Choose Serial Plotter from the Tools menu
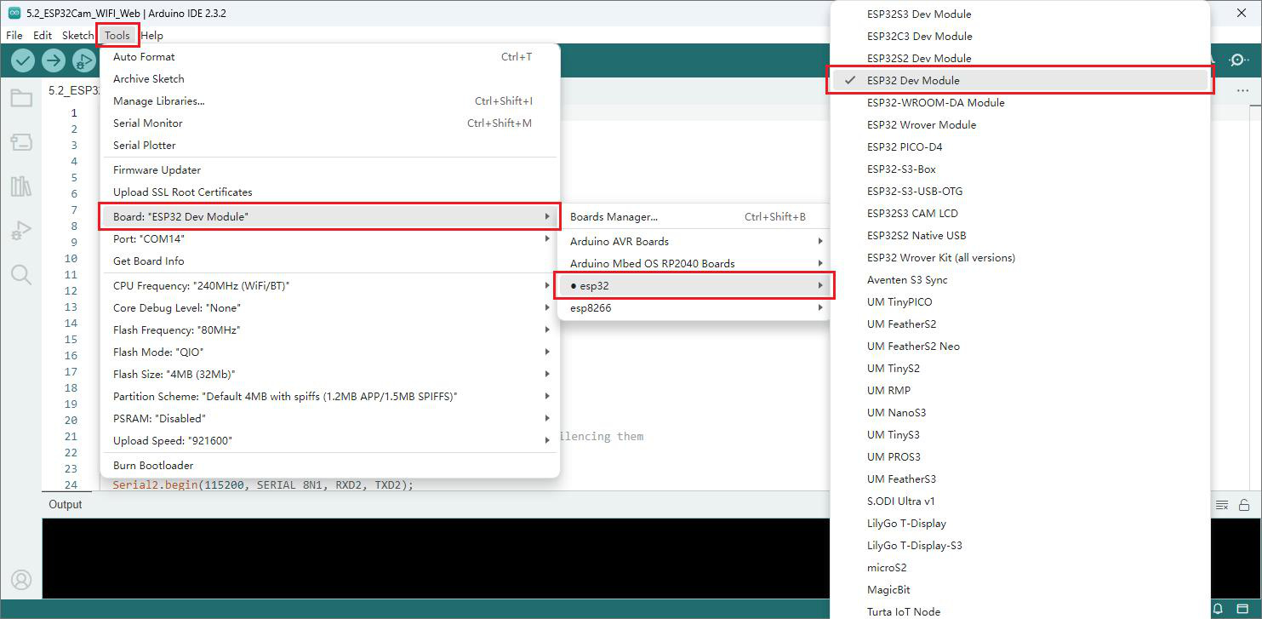This screenshot has height=619, width=1262. (330, 145)
